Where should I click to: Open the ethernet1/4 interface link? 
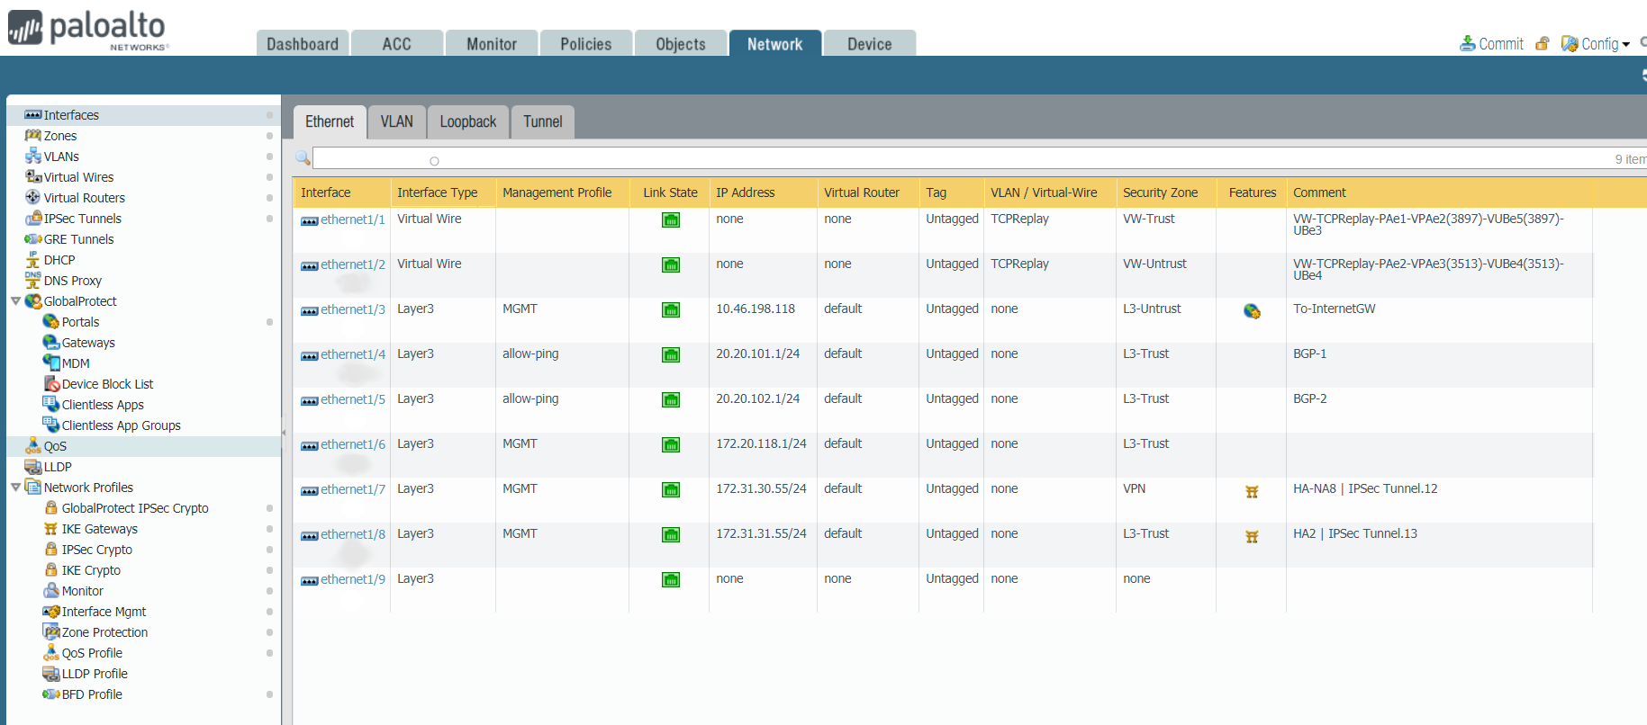point(352,354)
